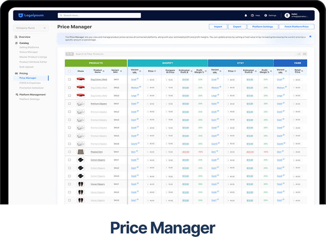Collapse the Price Manager info banner

pos(310,37)
